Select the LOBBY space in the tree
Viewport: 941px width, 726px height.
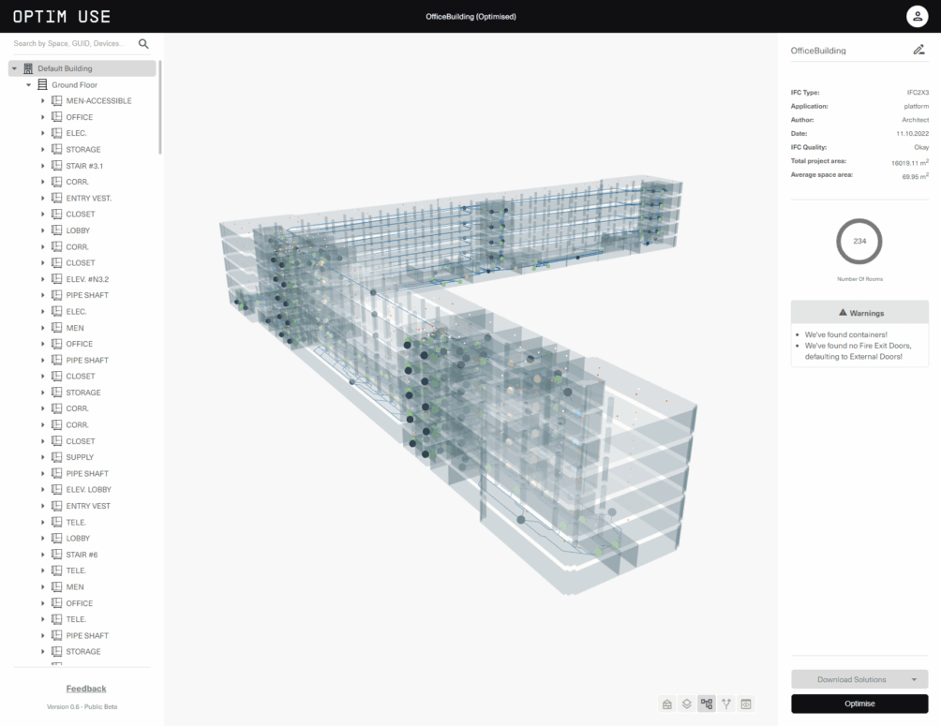(x=78, y=230)
